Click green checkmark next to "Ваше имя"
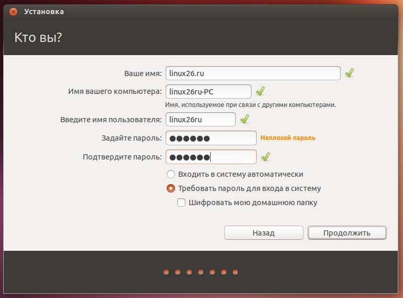Image resolution: width=403 pixels, height=298 pixels. tap(350, 73)
